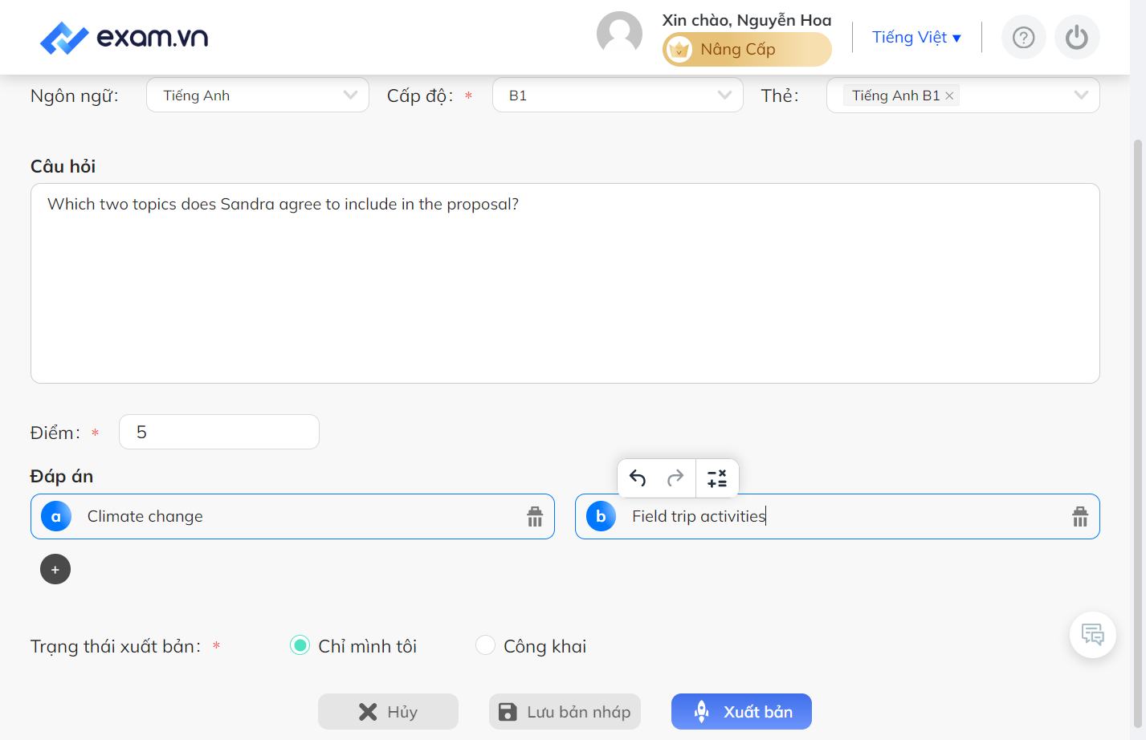
Task: Add a new answer with plus button
Action: tap(55, 569)
